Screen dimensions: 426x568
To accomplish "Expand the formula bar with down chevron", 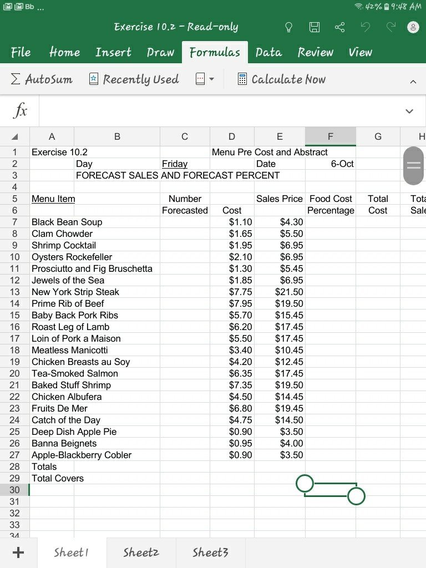I will pyautogui.click(x=409, y=111).
